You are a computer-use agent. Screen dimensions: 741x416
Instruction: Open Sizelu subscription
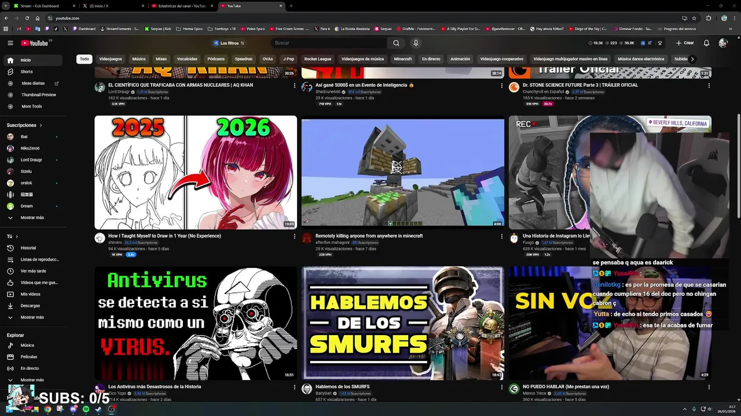point(32,172)
